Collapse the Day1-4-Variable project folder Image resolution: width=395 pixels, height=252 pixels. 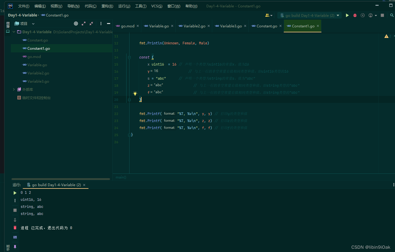14,32
